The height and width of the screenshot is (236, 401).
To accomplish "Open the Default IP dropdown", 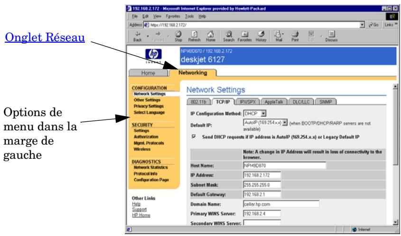I will point(265,123).
